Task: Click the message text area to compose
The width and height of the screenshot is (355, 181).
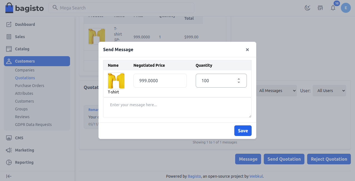Action: click(x=177, y=107)
